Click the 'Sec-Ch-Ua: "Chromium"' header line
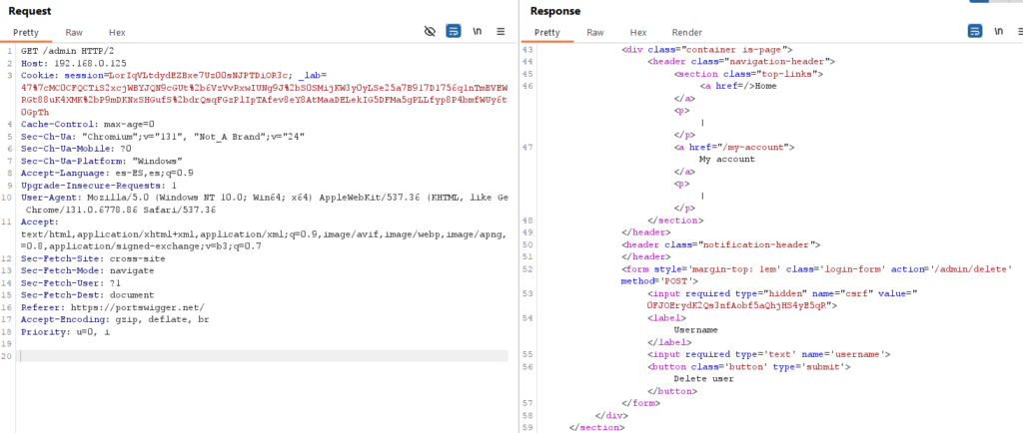This screenshot has width=1023, height=433. point(163,136)
